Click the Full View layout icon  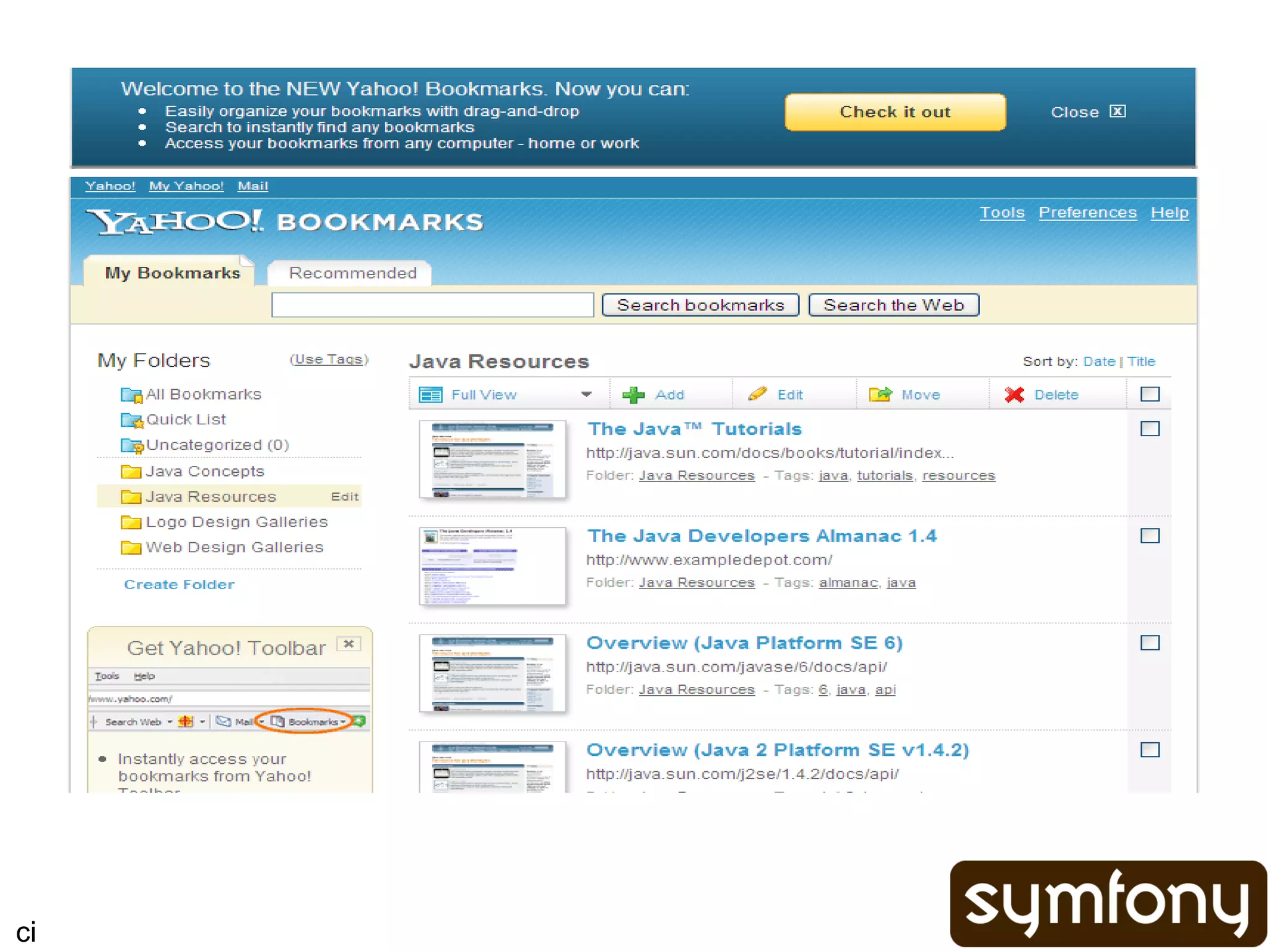point(430,395)
